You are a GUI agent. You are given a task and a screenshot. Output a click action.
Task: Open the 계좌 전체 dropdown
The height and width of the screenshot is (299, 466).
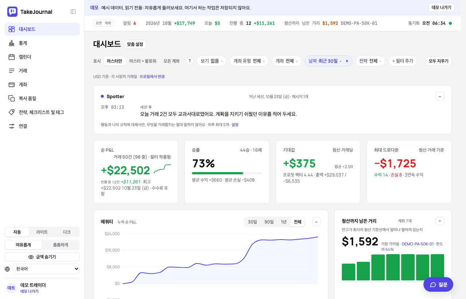[x=287, y=61]
